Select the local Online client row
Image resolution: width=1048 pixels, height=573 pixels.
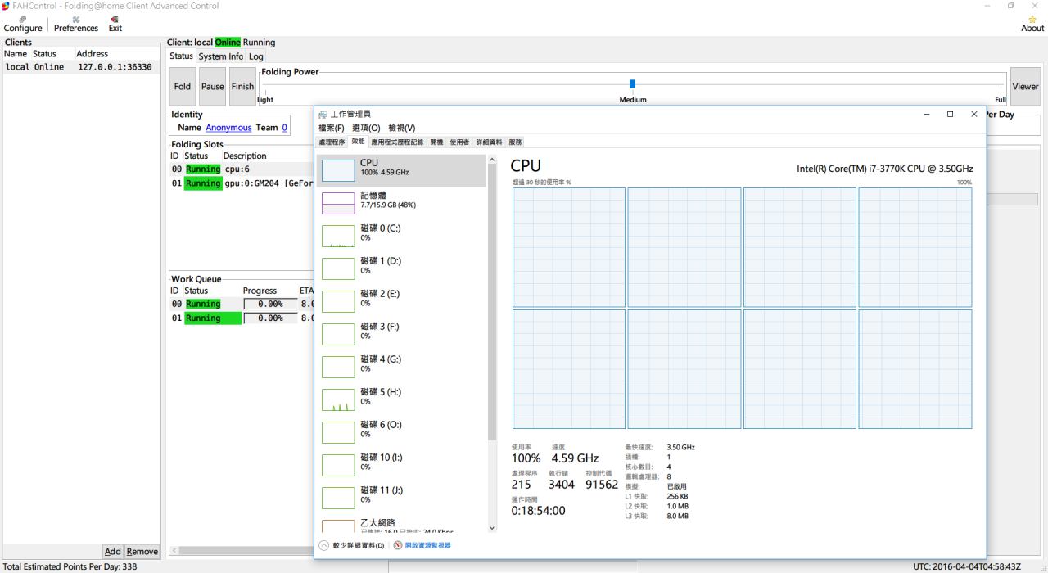tap(80, 67)
